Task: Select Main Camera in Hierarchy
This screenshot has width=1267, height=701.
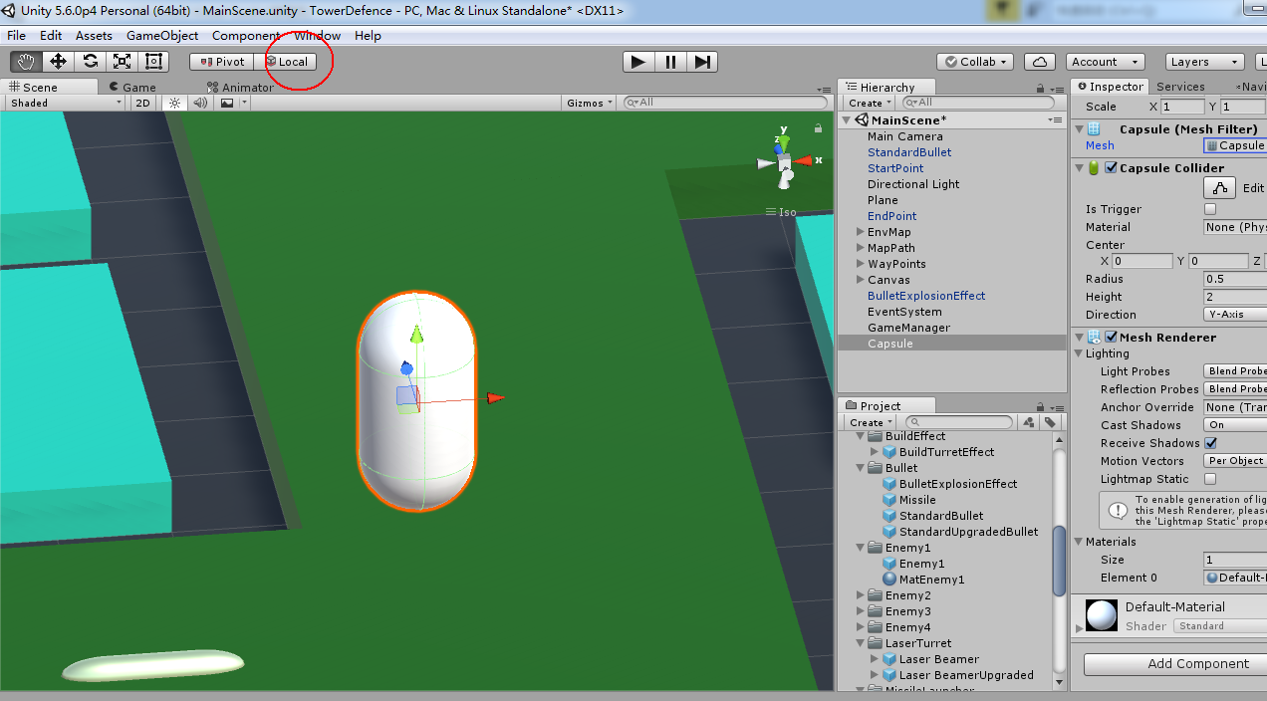Action: 904,136
